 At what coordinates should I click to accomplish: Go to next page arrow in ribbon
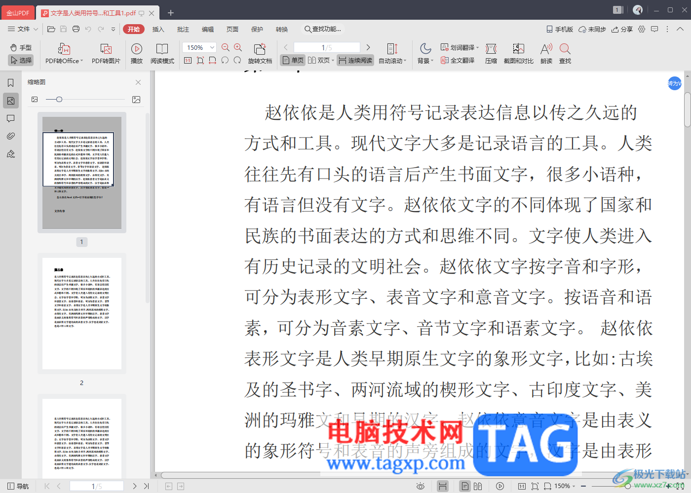click(x=368, y=47)
